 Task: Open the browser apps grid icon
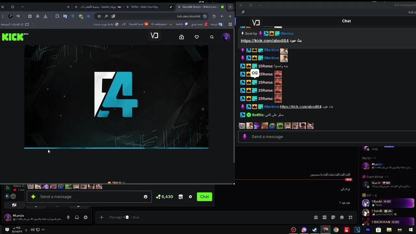point(230,24)
